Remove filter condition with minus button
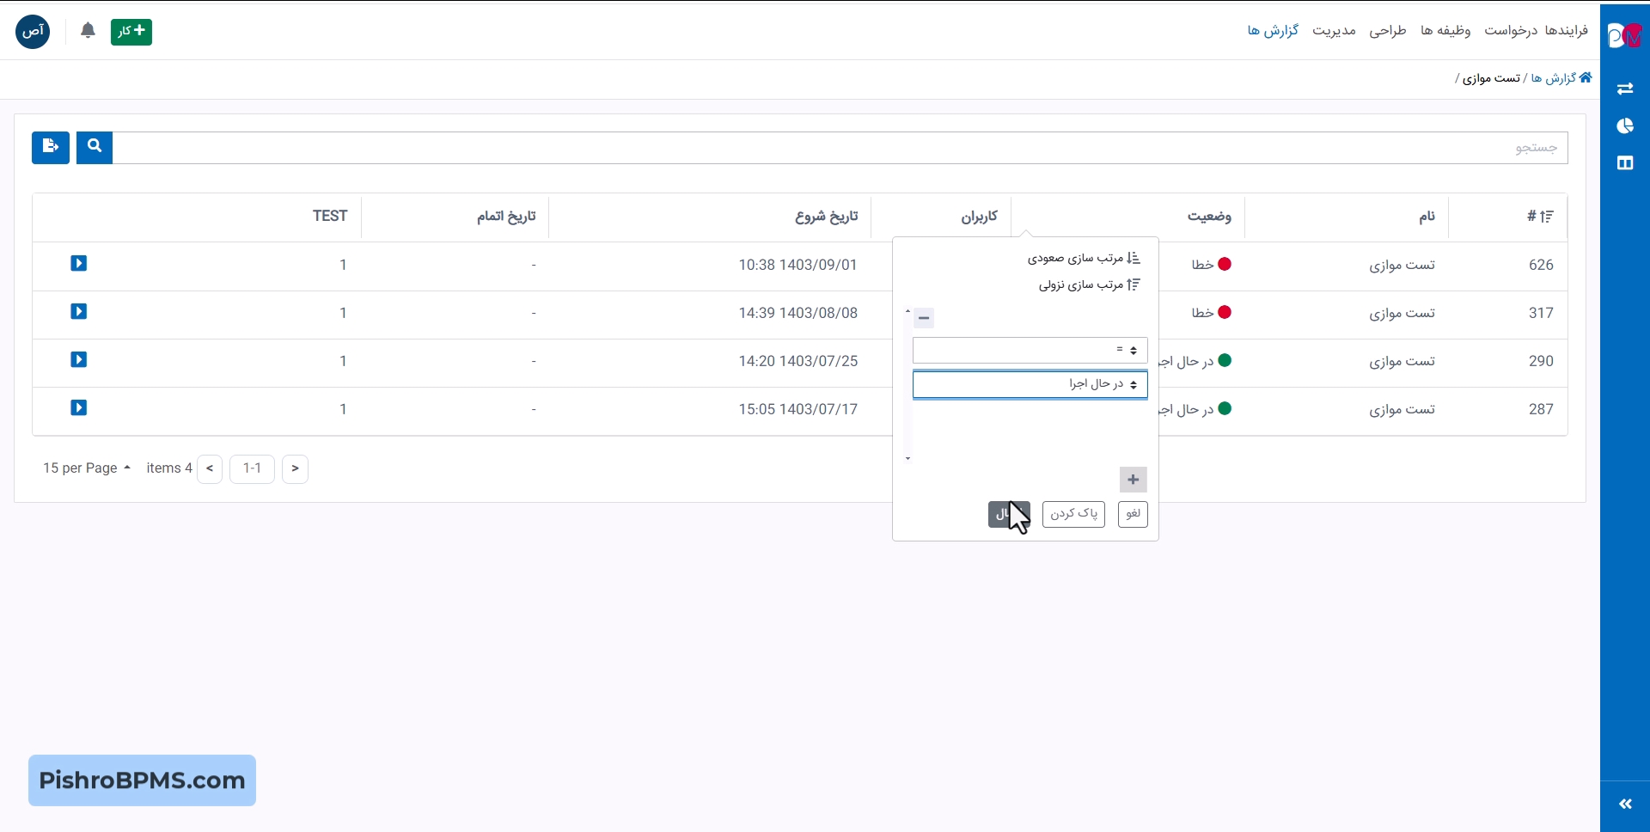The height and width of the screenshot is (832, 1650). point(924,318)
